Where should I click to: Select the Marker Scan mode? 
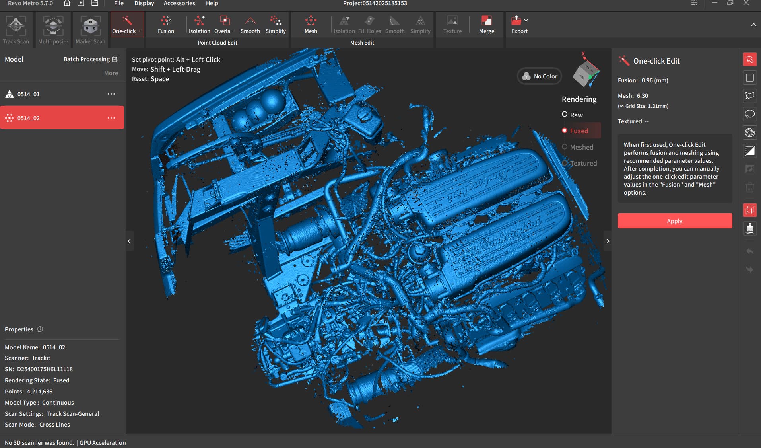[x=90, y=30]
